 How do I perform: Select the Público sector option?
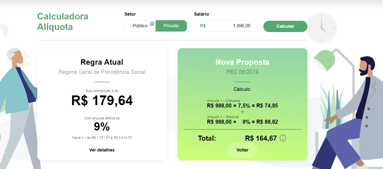[140, 26]
